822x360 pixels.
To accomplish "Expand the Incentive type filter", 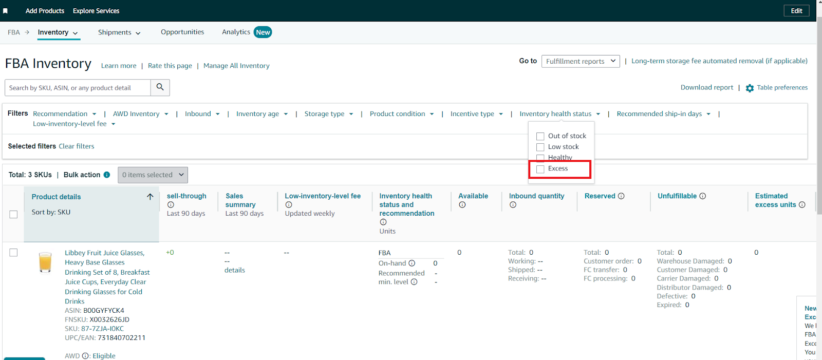I will 477,114.
